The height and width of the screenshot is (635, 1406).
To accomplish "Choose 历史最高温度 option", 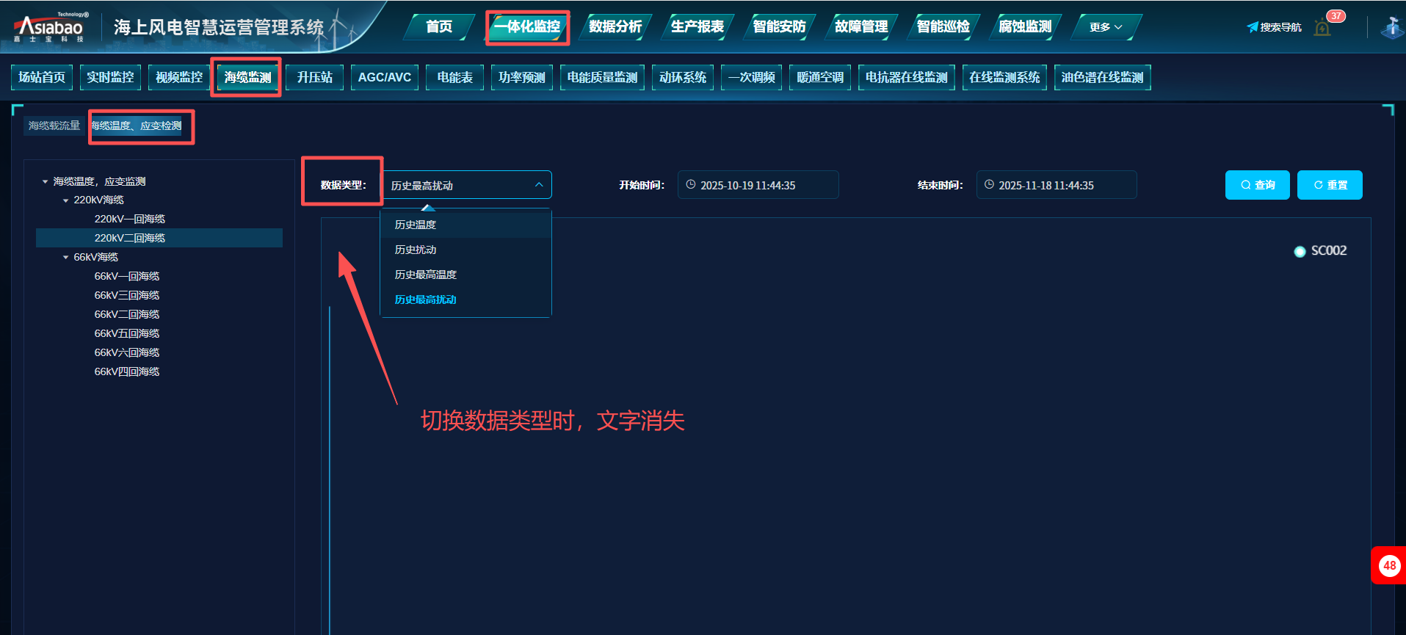I will coord(426,275).
